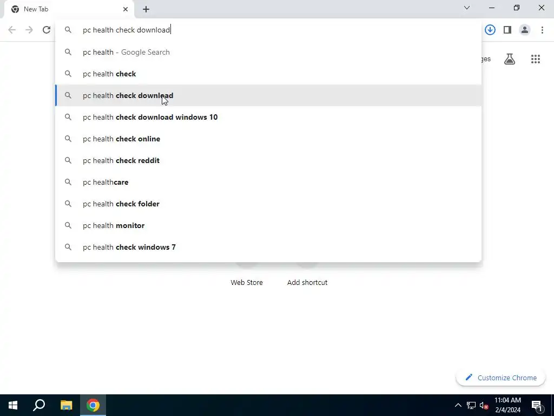Viewport: 554px width, 416px height.
Task: Open the tab search dropdown arrow
Action: (467, 8)
